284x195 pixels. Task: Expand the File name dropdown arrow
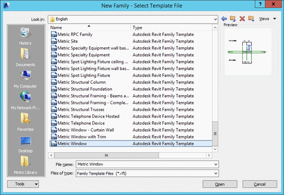point(216,164)
